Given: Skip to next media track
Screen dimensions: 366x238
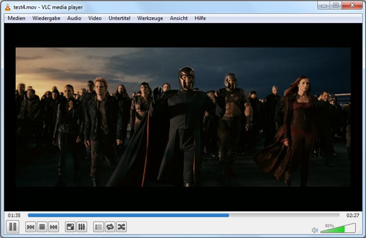Looking at the screenshot, I should 54,227.
